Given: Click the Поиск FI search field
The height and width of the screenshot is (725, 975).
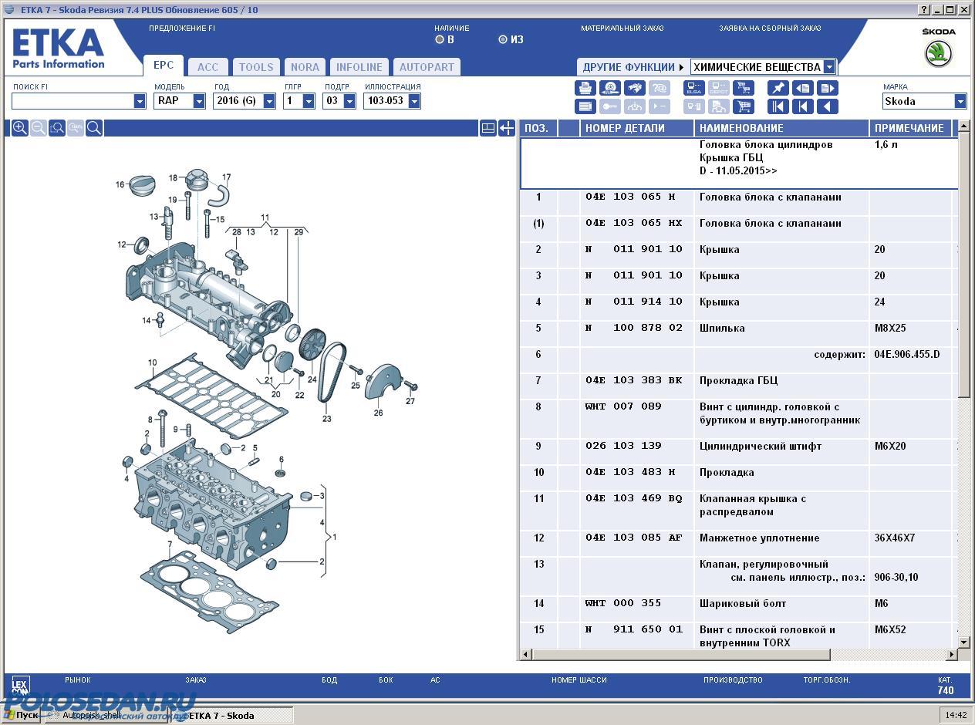Looking at the screenshot, I should (72, 101).
